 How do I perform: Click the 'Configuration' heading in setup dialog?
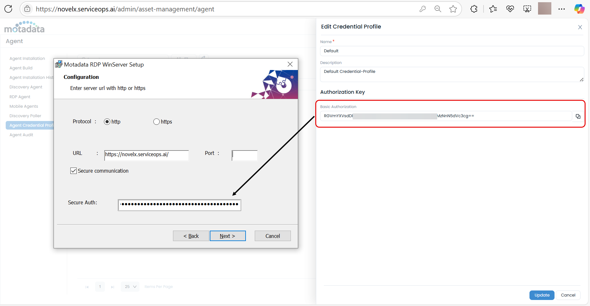click(81, 77)
